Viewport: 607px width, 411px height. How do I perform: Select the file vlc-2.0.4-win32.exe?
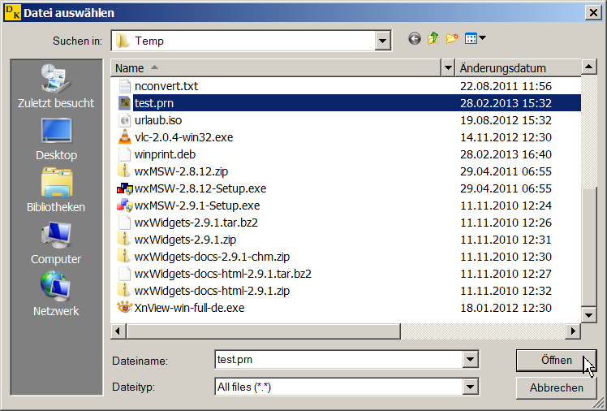tap(183, 137)
